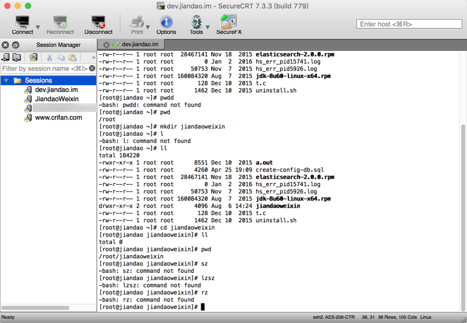The image size is (467, 323).
Task: Create a new session in Session Manager
Action: tap(33, 57)
